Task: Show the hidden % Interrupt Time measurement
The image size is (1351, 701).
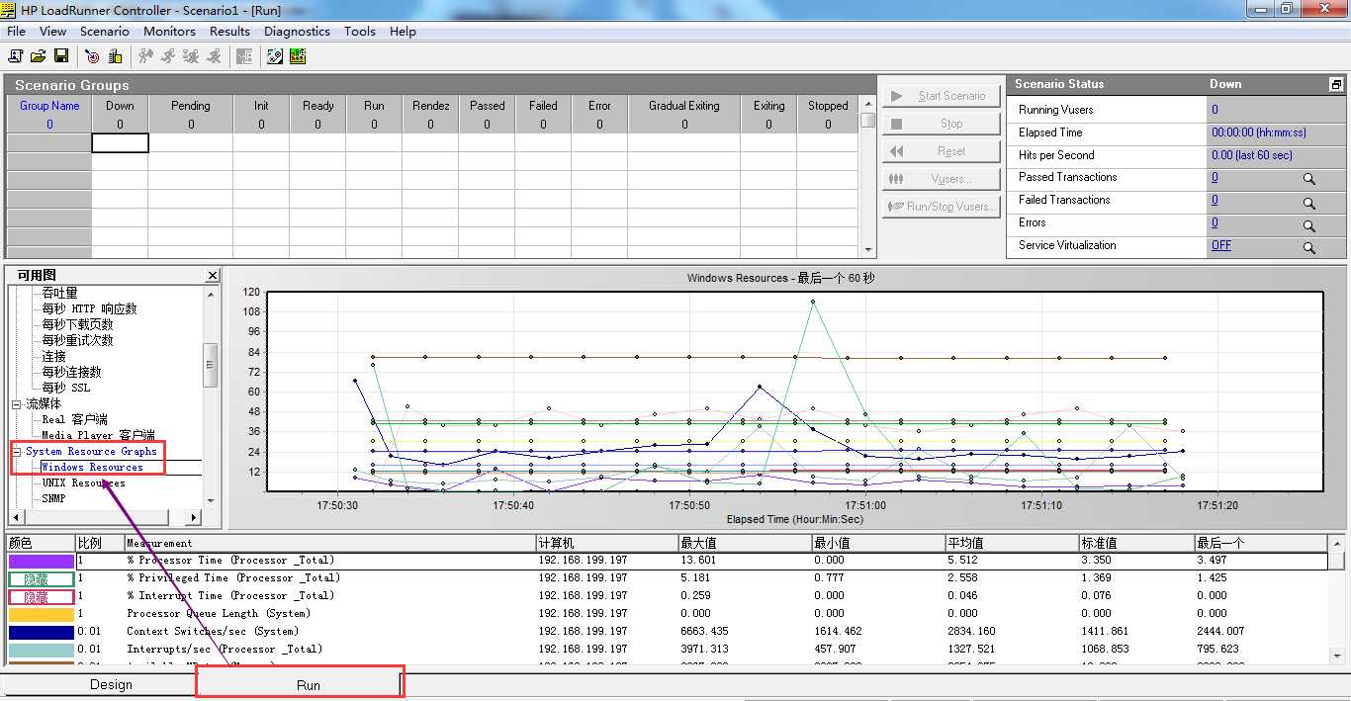Action: point(42,597)
